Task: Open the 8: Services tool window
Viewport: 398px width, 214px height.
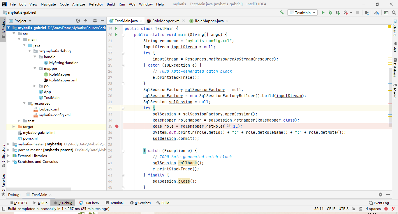Action: pos(140,203)
